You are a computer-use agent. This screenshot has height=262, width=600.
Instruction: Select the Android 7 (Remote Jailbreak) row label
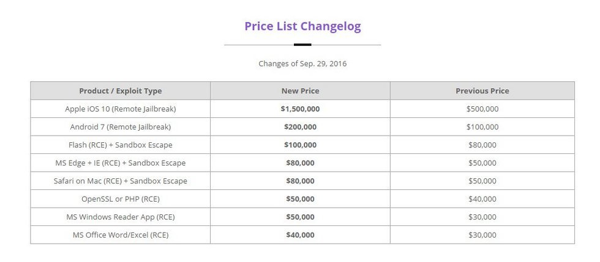click(x=120, y=127)
